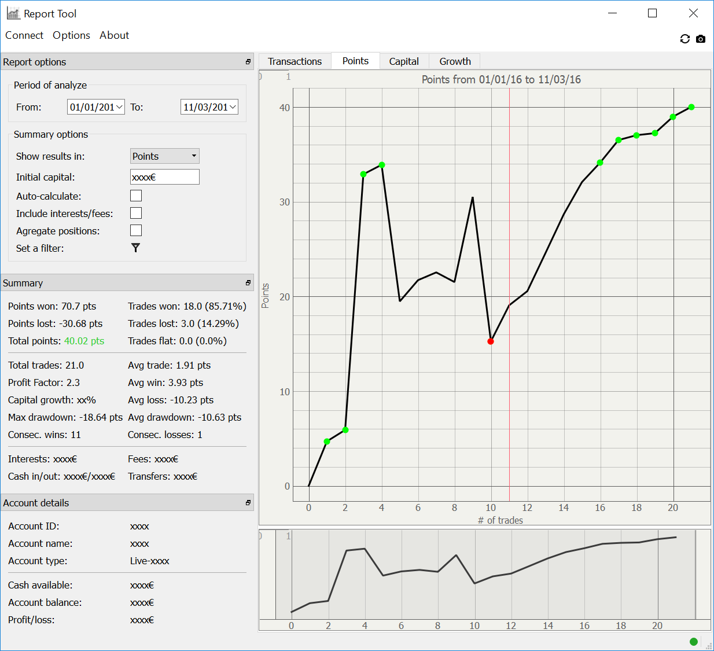Click the refresh icon in the top-right
714x651 pixels.
685,39
